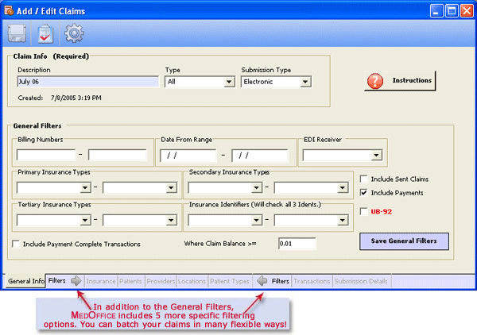The width and height of the screenshot is (477, 335).
Task: Click the clipboard checkmark toolbar icon
Action: pyautogui.click(x=46, y=33)
